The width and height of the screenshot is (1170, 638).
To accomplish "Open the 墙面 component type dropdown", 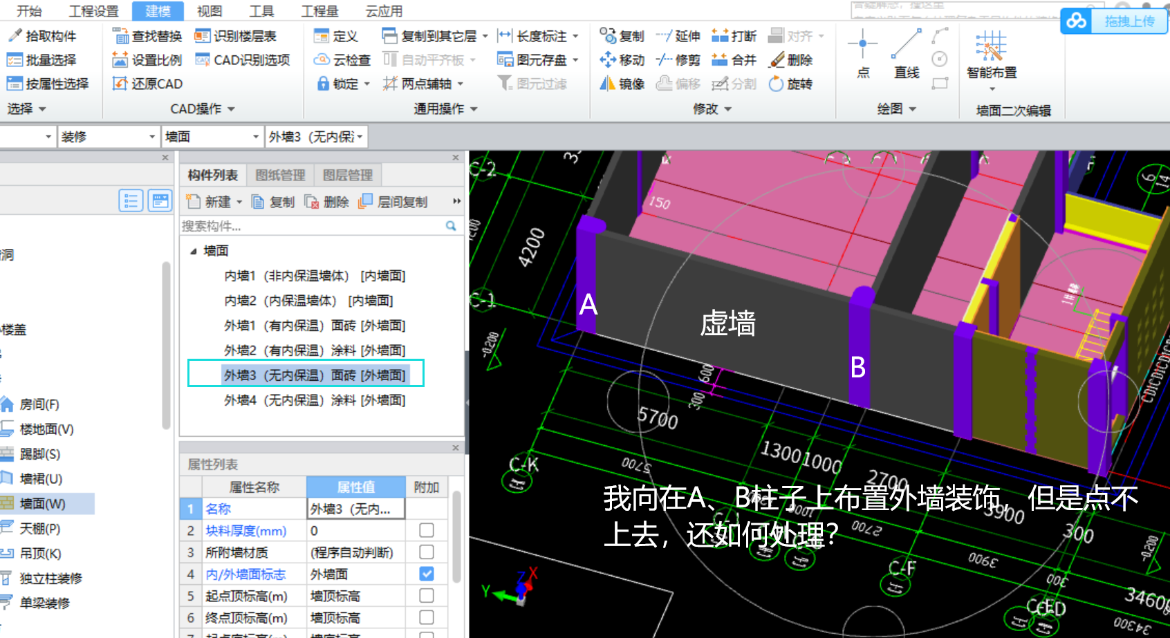I will click(x=255, y=137).
